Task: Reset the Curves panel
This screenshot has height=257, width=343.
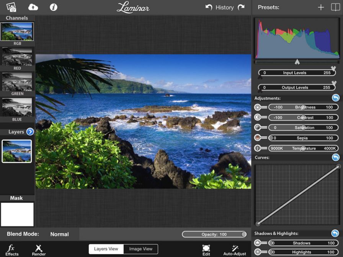Action: 336,157
